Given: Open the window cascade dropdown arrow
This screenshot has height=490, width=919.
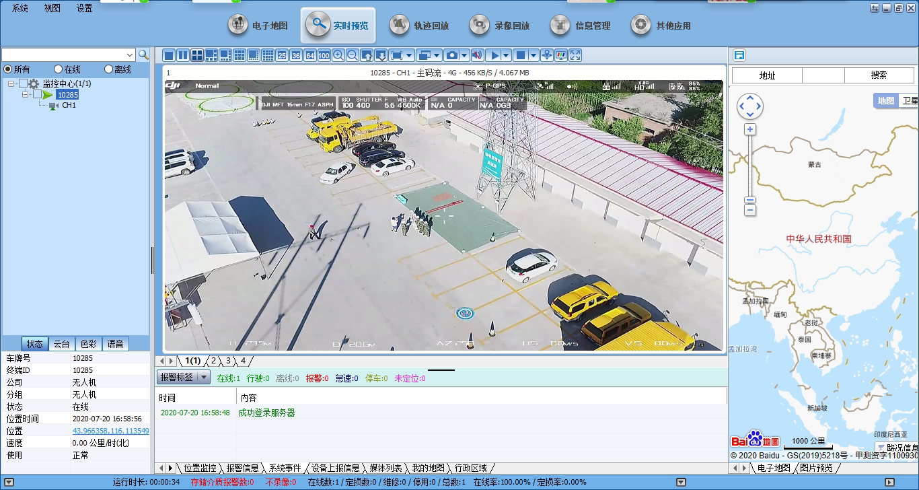Looking at the screenshot, I should point(437,55).
